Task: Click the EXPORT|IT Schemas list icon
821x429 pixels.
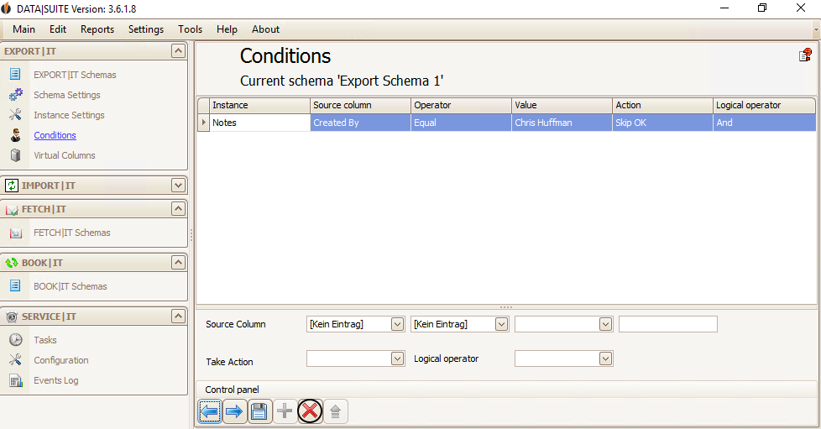Action: pyautogui.click(x=15, y=75)
